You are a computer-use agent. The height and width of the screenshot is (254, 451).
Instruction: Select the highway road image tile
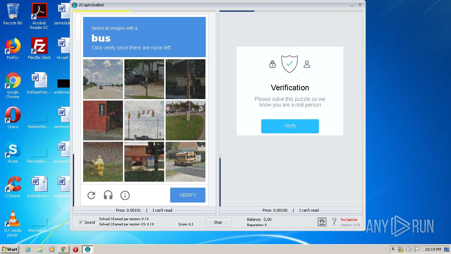[x=103, y=79]
